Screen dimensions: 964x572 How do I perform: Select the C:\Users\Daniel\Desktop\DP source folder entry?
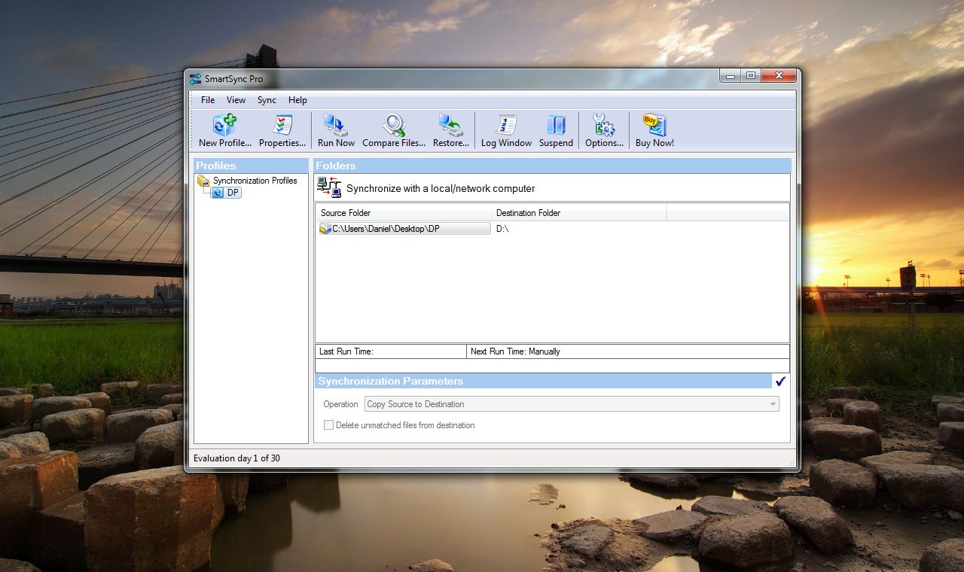[x=404, y=228]
